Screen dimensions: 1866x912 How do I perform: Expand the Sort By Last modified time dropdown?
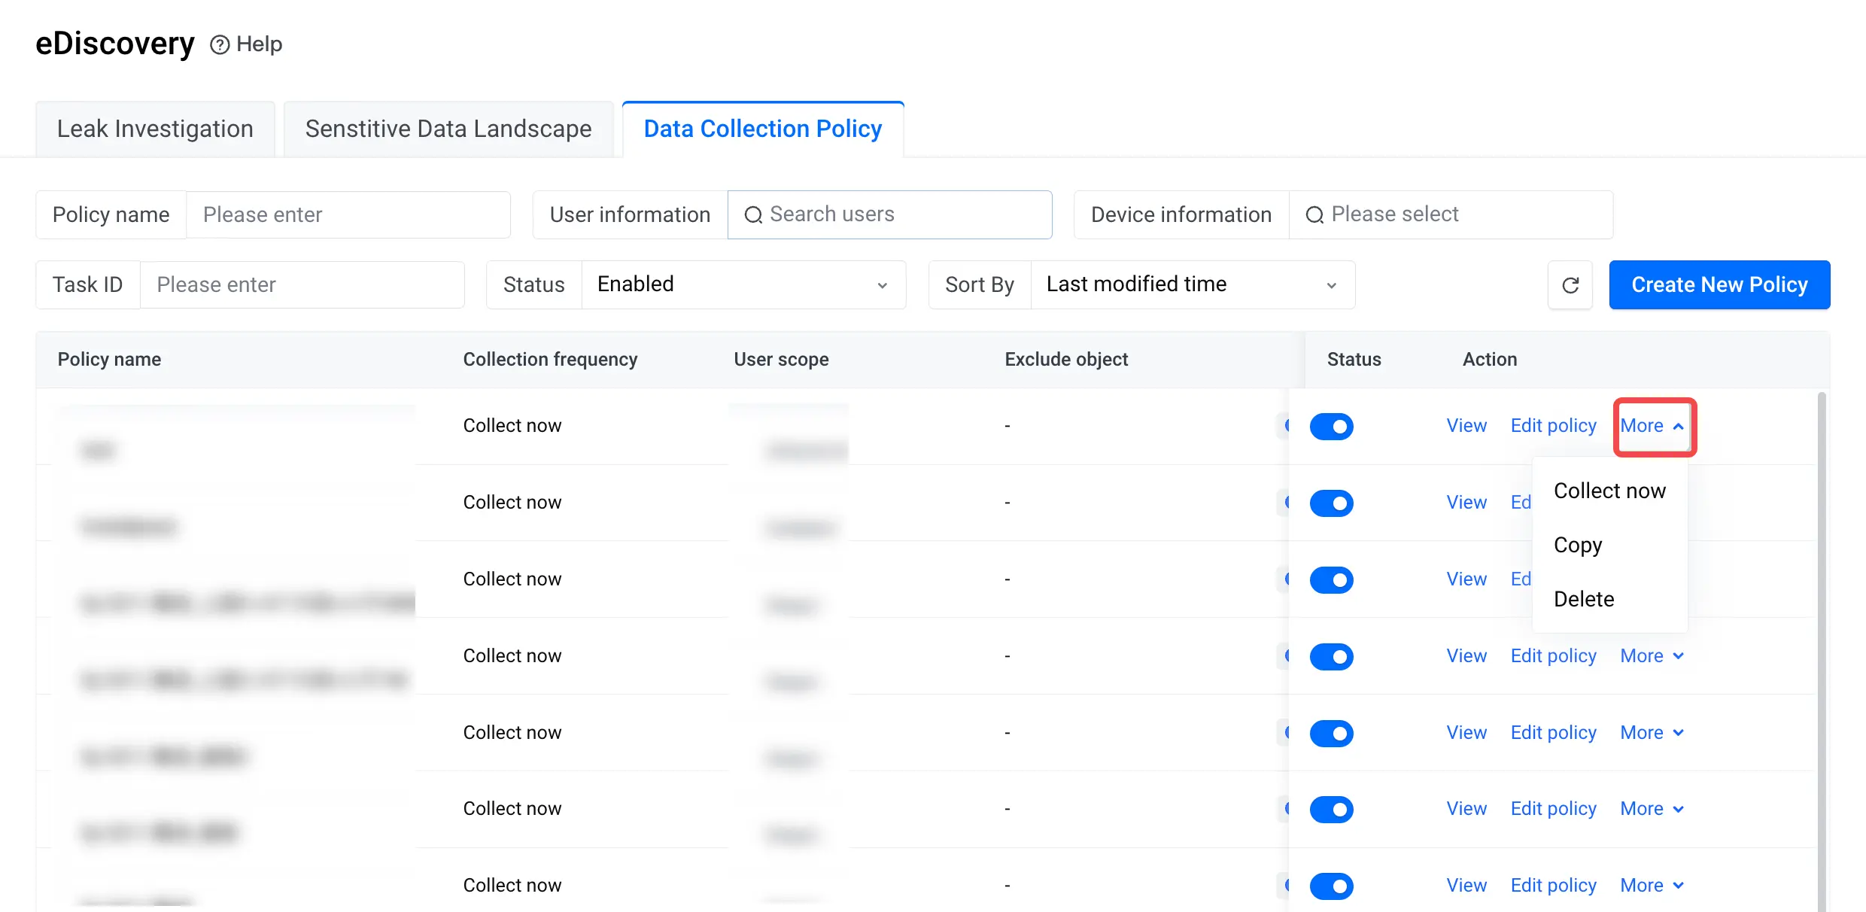[x=1193, y=285]
